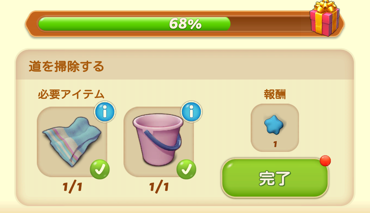This screenshot has height=213, width=370.
Task: Open info for the cleaning cloth item
Action: point(105,112)
